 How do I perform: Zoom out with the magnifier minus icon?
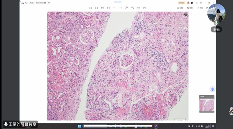tap(108, 8)
